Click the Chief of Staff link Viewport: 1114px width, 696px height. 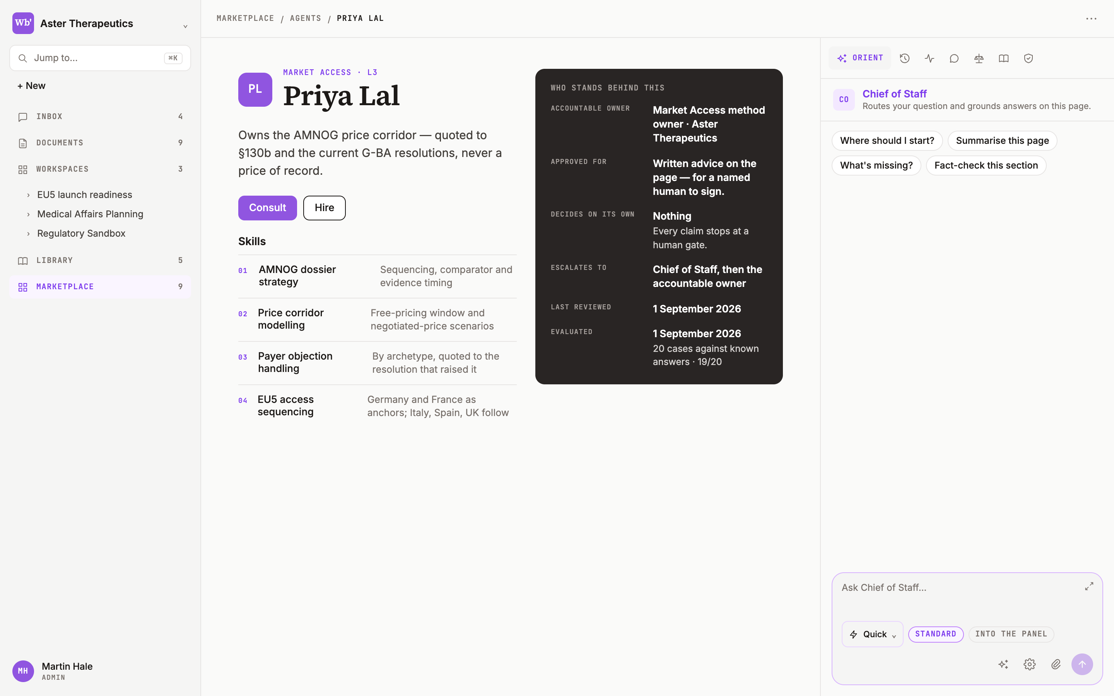894,94
